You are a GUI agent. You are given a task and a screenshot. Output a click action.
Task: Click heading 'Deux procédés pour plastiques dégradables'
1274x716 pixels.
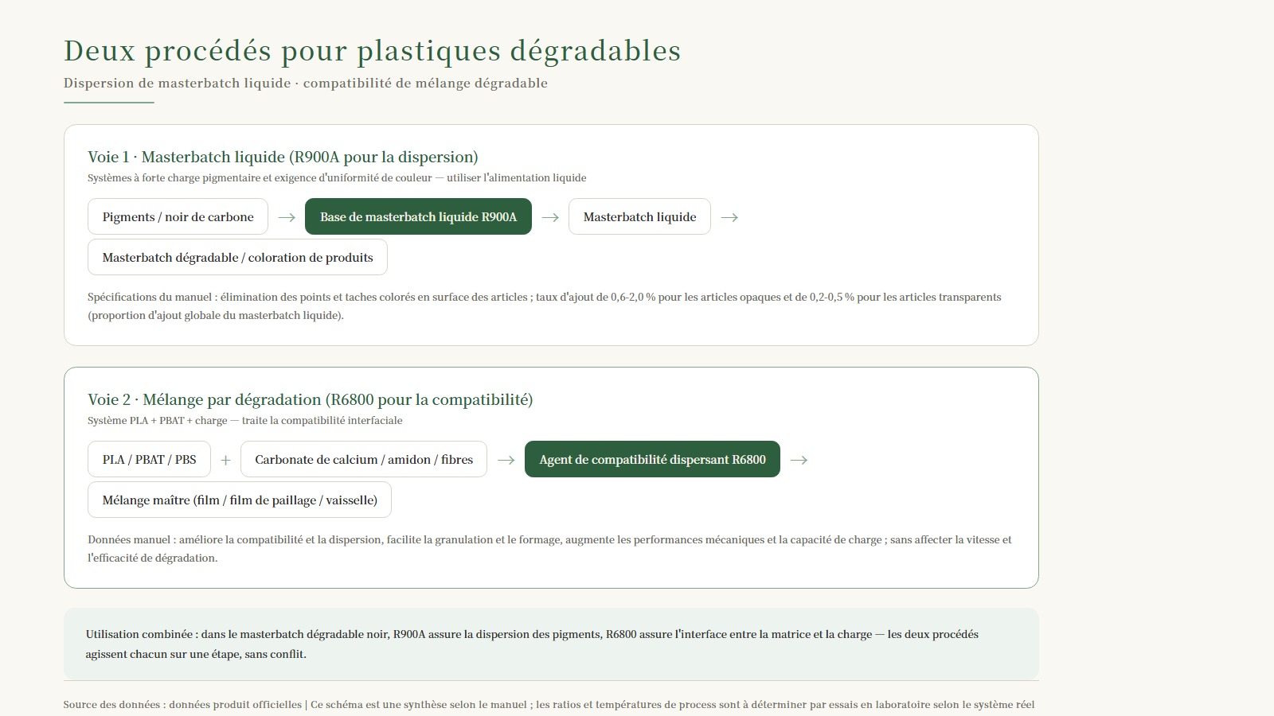coord(372,51)
